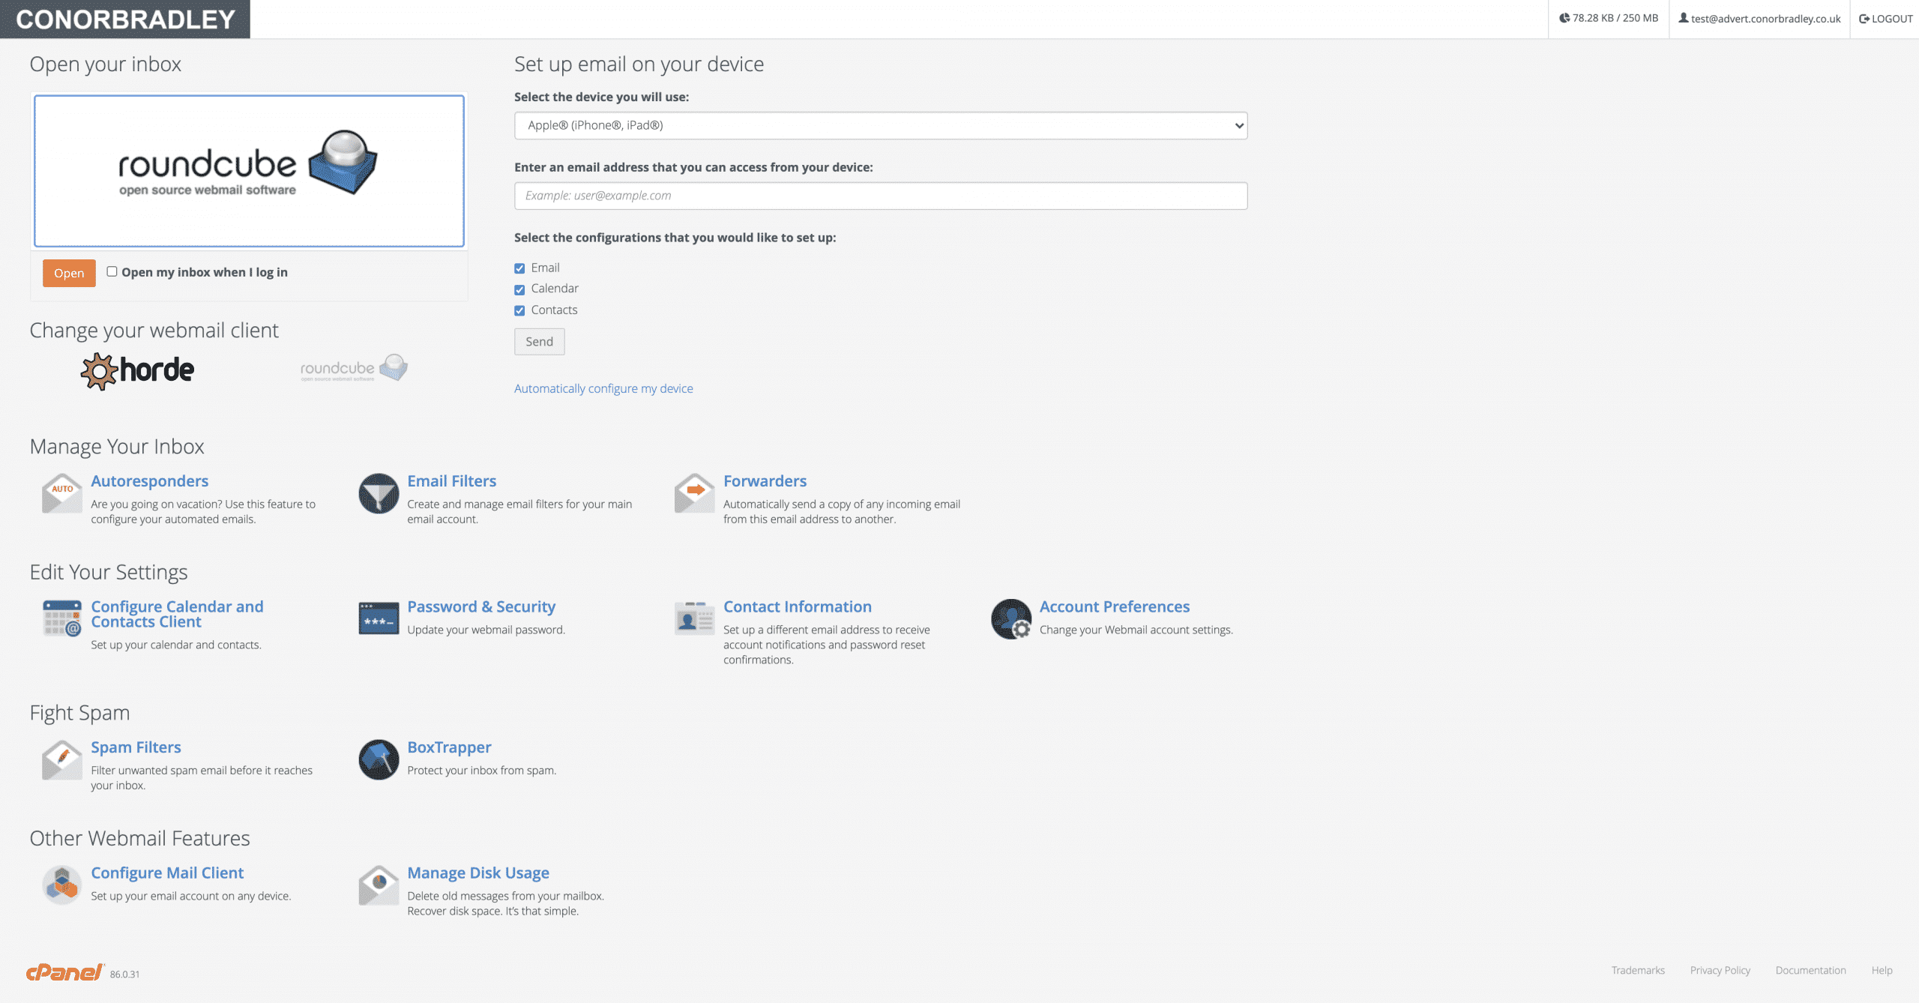
Task: Open the Account Preferences gear icon
Action: tap(1010, 618)
